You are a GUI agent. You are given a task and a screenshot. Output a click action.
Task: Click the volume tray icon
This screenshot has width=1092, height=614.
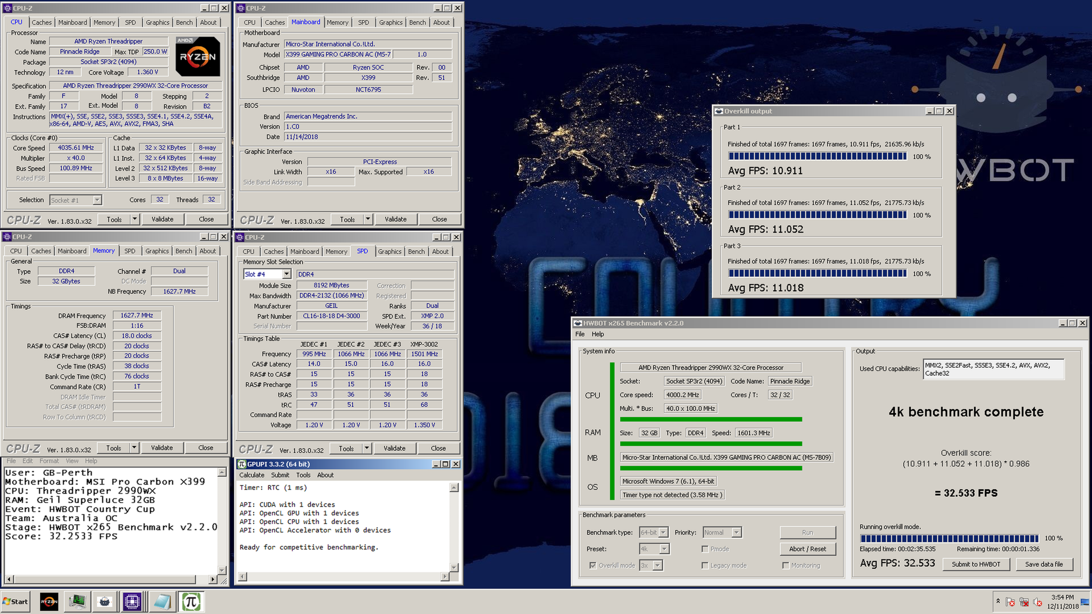pos(1037,602)
